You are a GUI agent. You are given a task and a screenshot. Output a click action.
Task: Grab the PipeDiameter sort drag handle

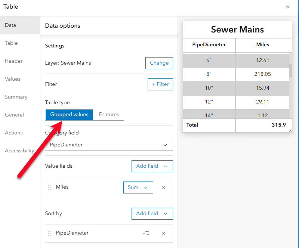(x=50, y=233)
